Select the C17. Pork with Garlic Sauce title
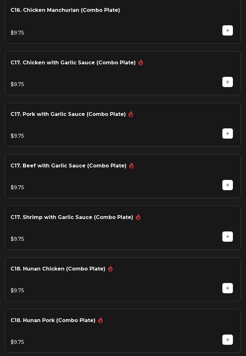Screen dimensions: 246x356 click(68, 114)
